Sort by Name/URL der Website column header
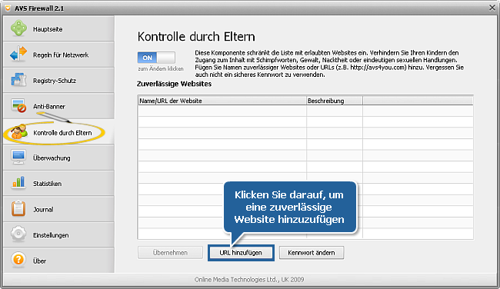The height and width of the screenshot is (289, 500). click(222, 101)
